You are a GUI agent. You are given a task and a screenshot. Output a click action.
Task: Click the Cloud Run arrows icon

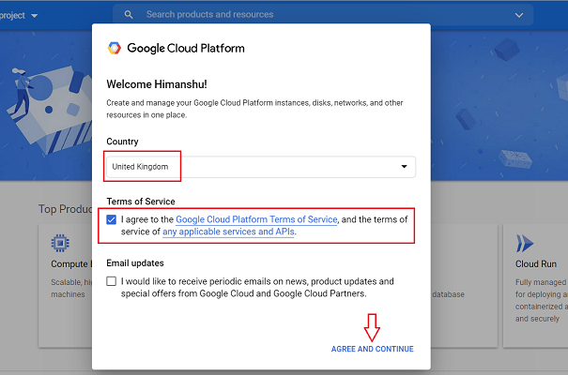tap(525, 243)
